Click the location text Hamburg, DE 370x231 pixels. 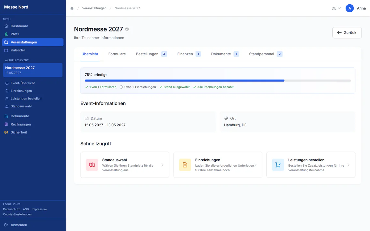pyautogui.click(x=235, y=125)
